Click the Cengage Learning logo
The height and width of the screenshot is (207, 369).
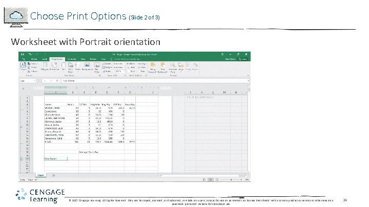coord(40,196)
